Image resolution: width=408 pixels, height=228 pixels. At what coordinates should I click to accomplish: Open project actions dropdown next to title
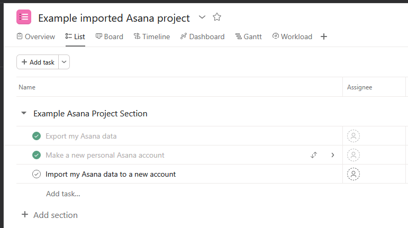click(x=202, y=17)
